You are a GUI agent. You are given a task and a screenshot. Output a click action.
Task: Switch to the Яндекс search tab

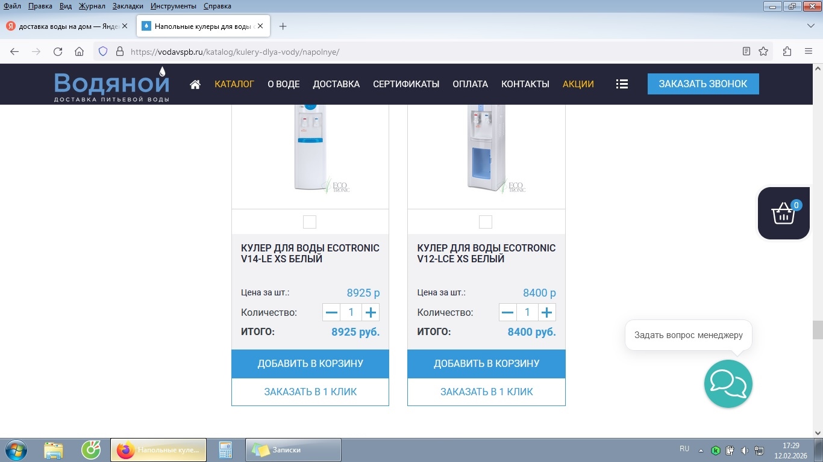pyautogui.click(x=67, y=26)
